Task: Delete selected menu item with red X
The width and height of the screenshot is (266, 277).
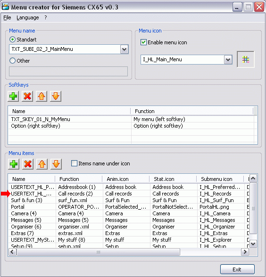Action: [28, 164]
